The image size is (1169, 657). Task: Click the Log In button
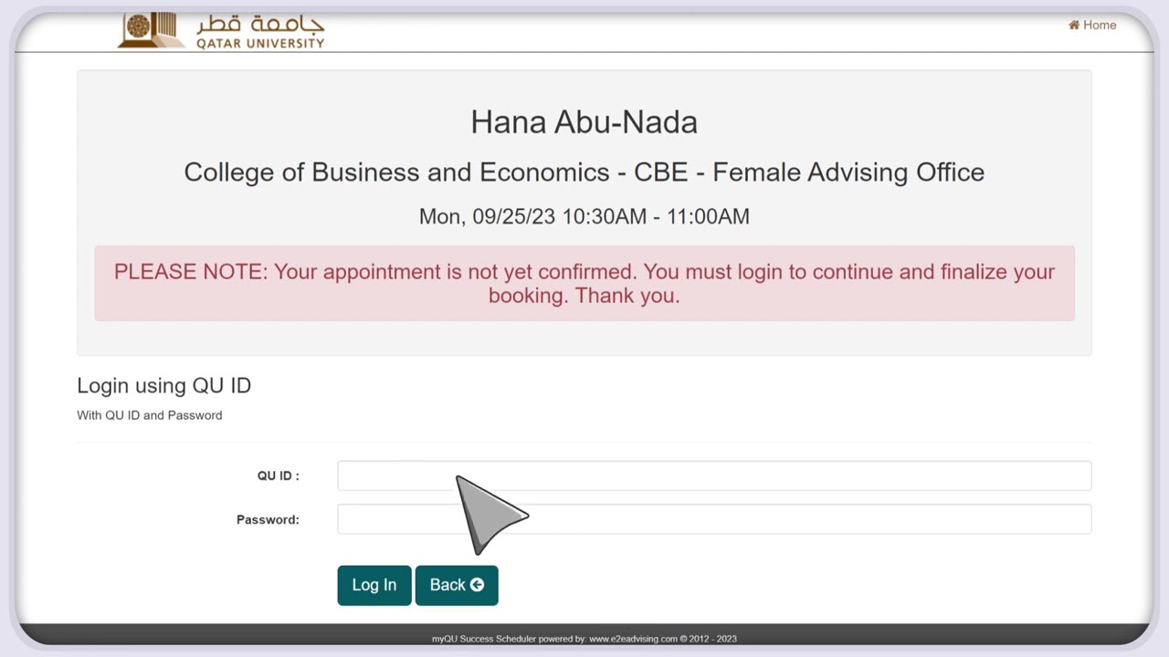(374, 585)
